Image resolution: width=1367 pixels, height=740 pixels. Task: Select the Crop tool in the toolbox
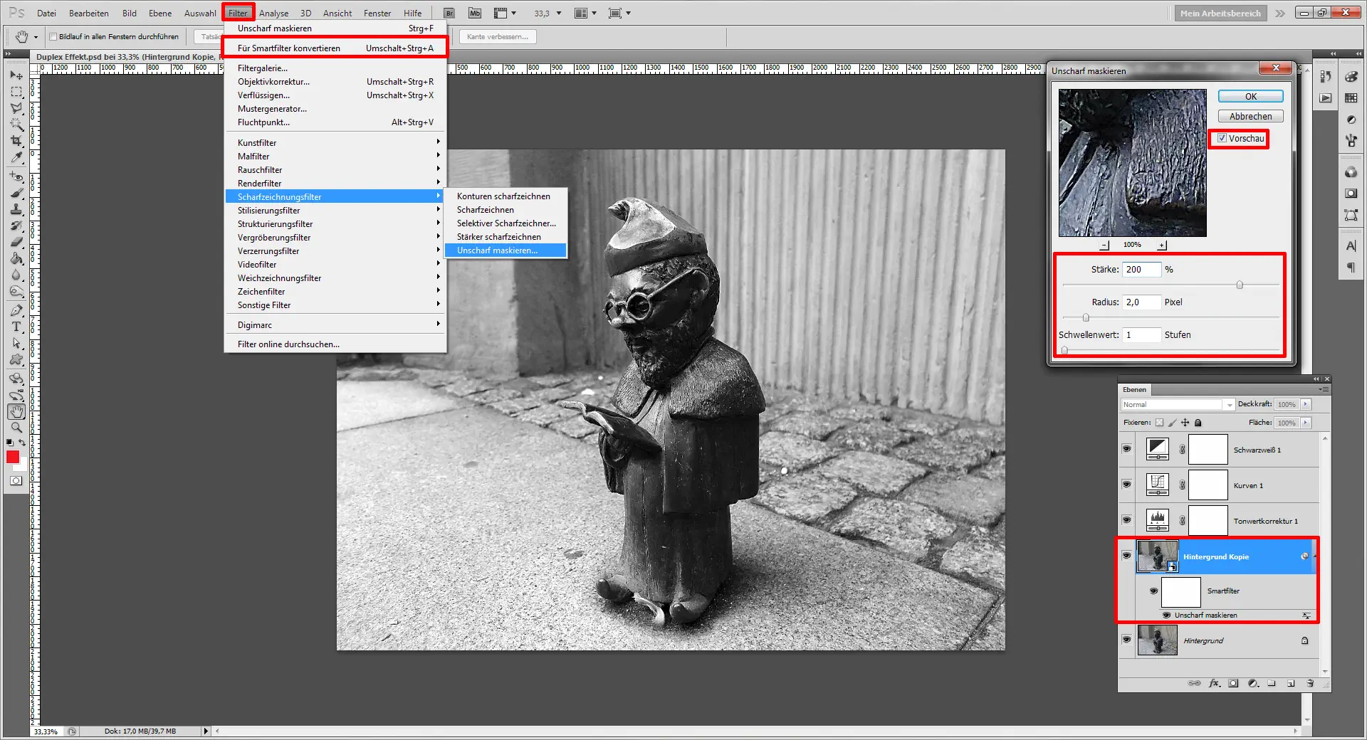point(16,141)
